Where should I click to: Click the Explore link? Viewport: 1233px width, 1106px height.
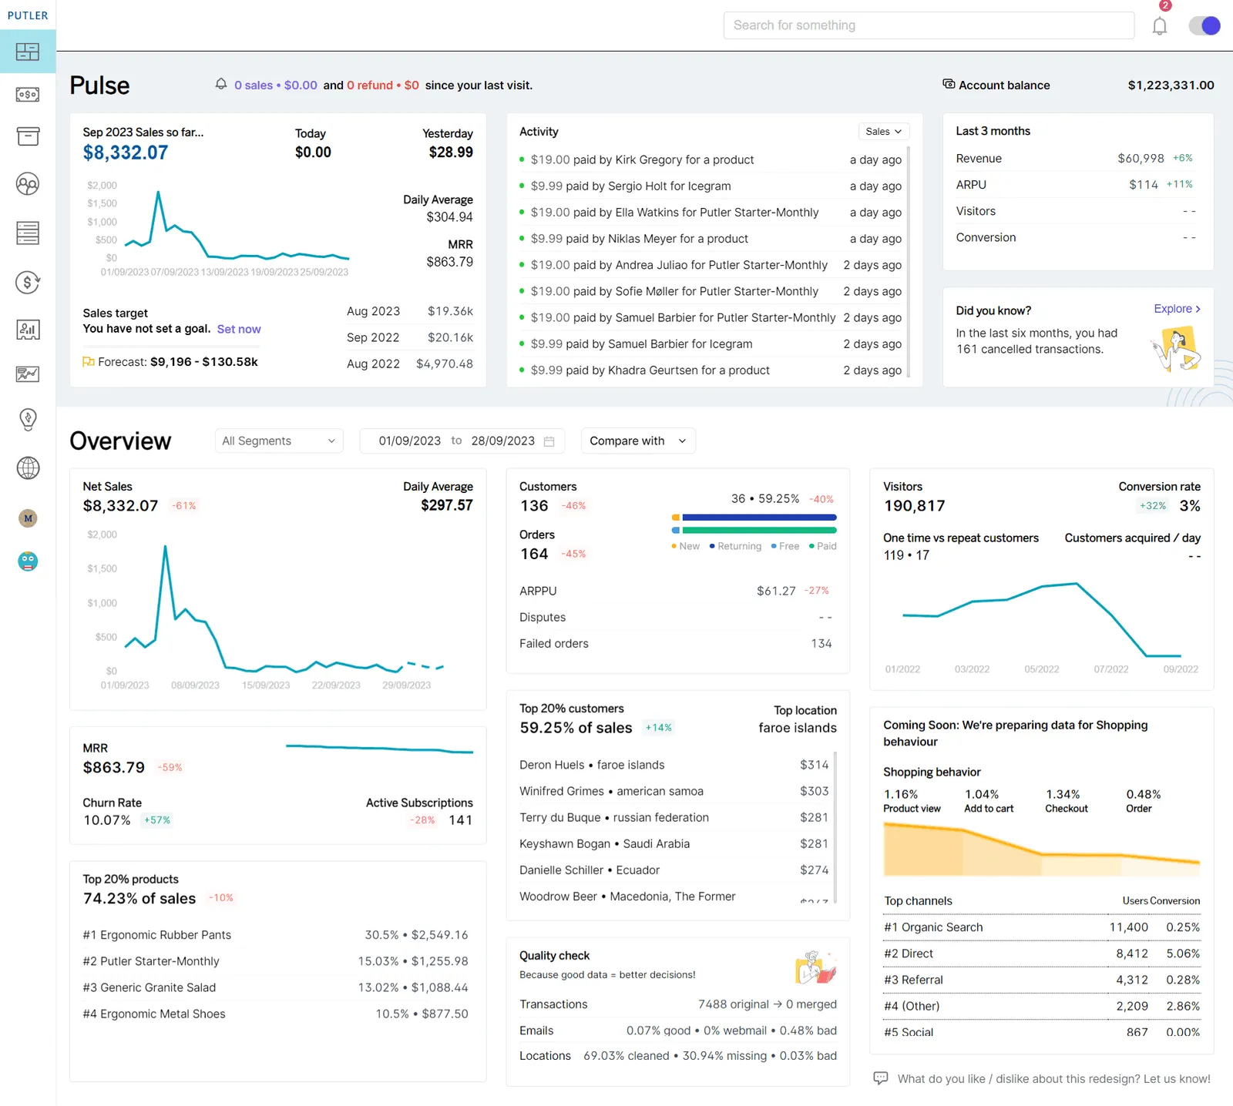(x=1177, y=309)
